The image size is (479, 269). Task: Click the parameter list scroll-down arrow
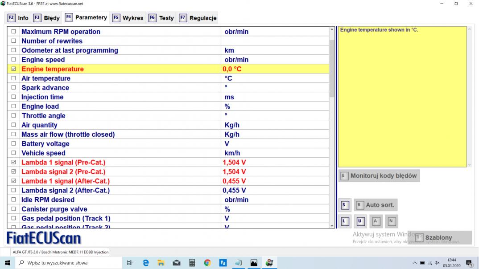pyautogui.click(x=332, y=226)
